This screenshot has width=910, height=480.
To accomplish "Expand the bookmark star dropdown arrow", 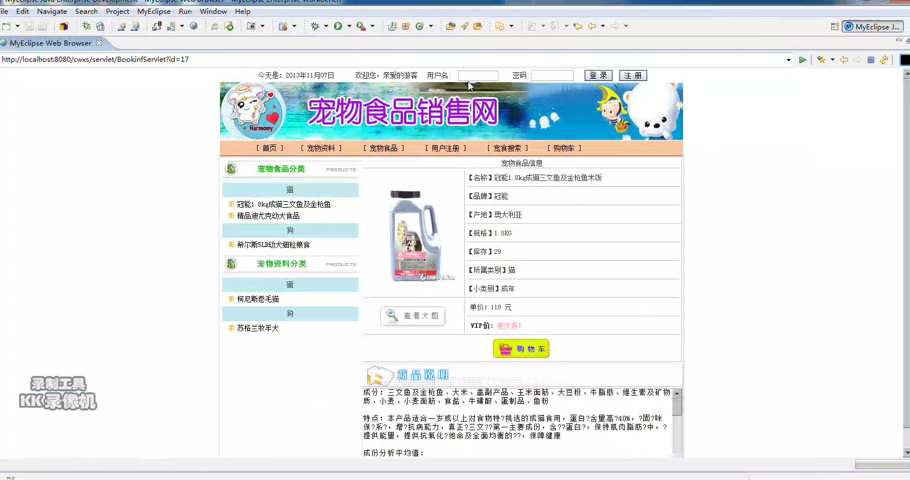I will [832, 60].
